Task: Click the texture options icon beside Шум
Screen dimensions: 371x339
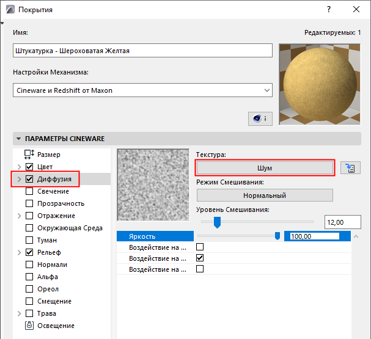Action: (x=350, y=169)
